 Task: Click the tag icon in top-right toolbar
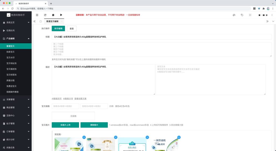[x=242, y=15]
